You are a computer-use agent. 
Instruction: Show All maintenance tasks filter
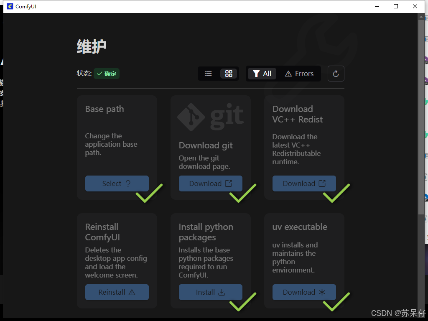tap(262, 74)
